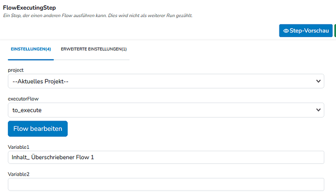Click the Flow bearbeiten button
336x195 pixels.
click(37, 129)
